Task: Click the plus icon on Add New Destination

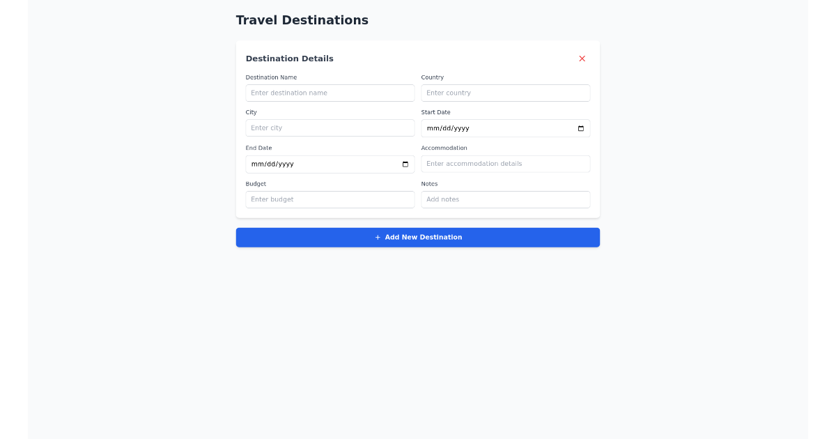Action: 377,237
